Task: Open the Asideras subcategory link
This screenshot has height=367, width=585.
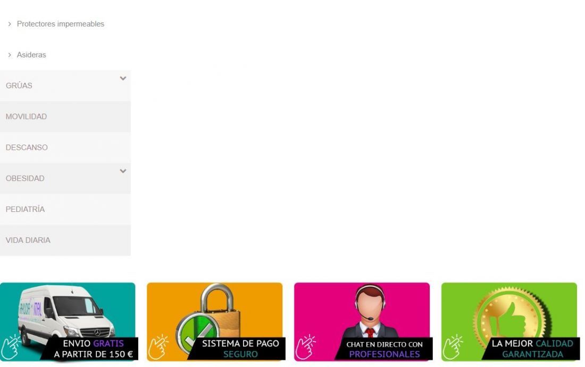Action: [x=31, y=55]
